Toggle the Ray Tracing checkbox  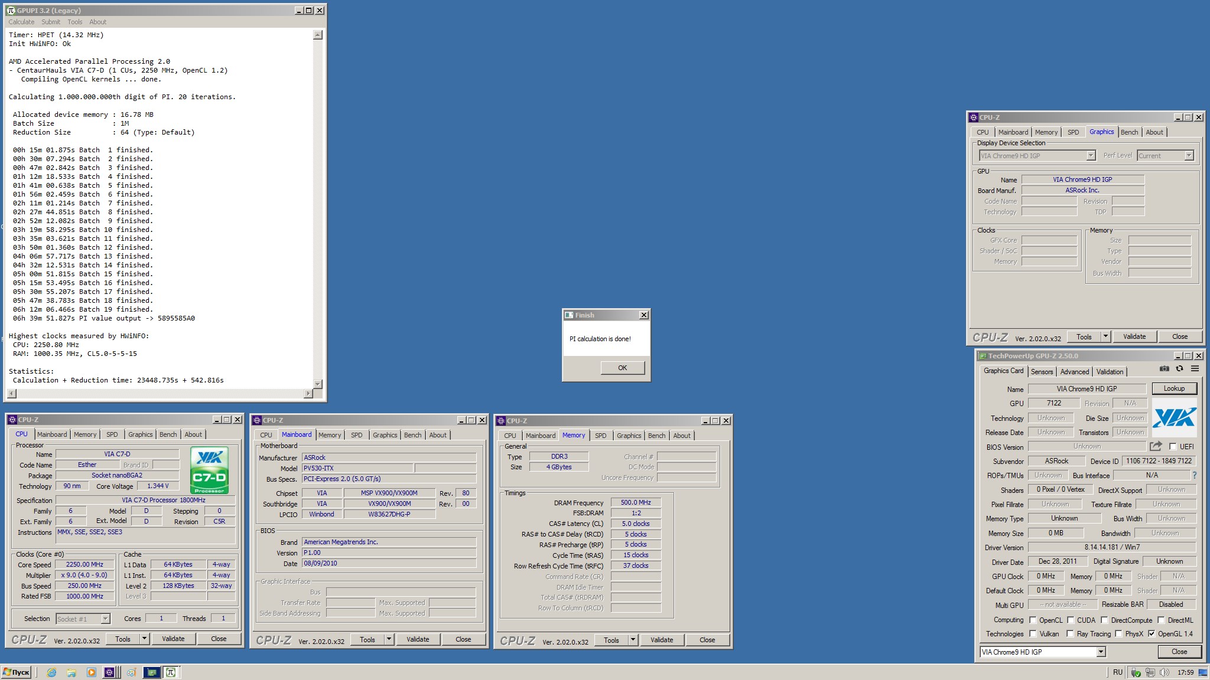click(1070, 634)
